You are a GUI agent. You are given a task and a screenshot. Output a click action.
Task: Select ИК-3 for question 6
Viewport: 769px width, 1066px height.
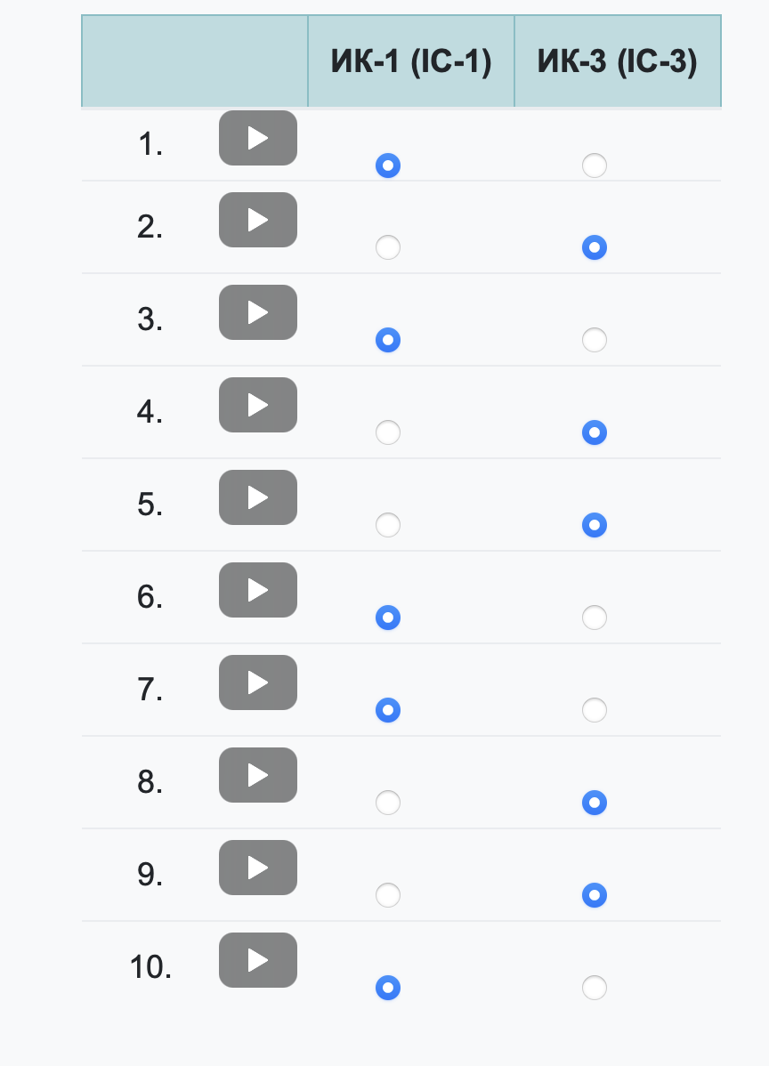coord(595,618)
